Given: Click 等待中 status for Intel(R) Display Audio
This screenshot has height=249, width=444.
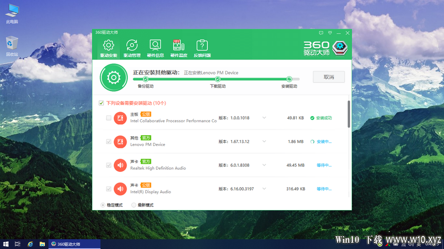Looking at the screenshot, I should tap(324, 189).
